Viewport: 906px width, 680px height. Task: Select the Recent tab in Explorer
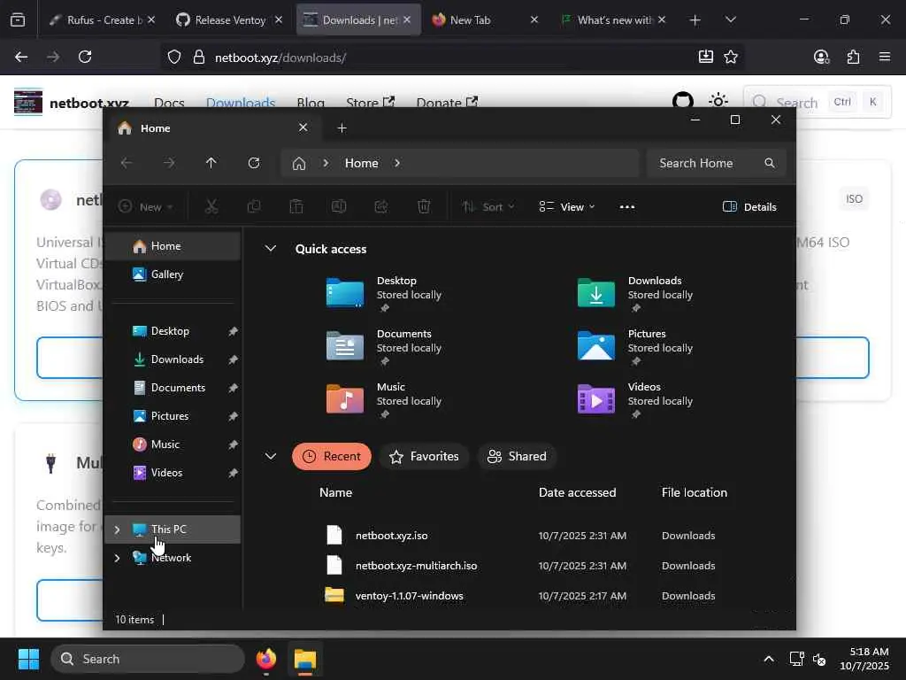click(332, 456)
